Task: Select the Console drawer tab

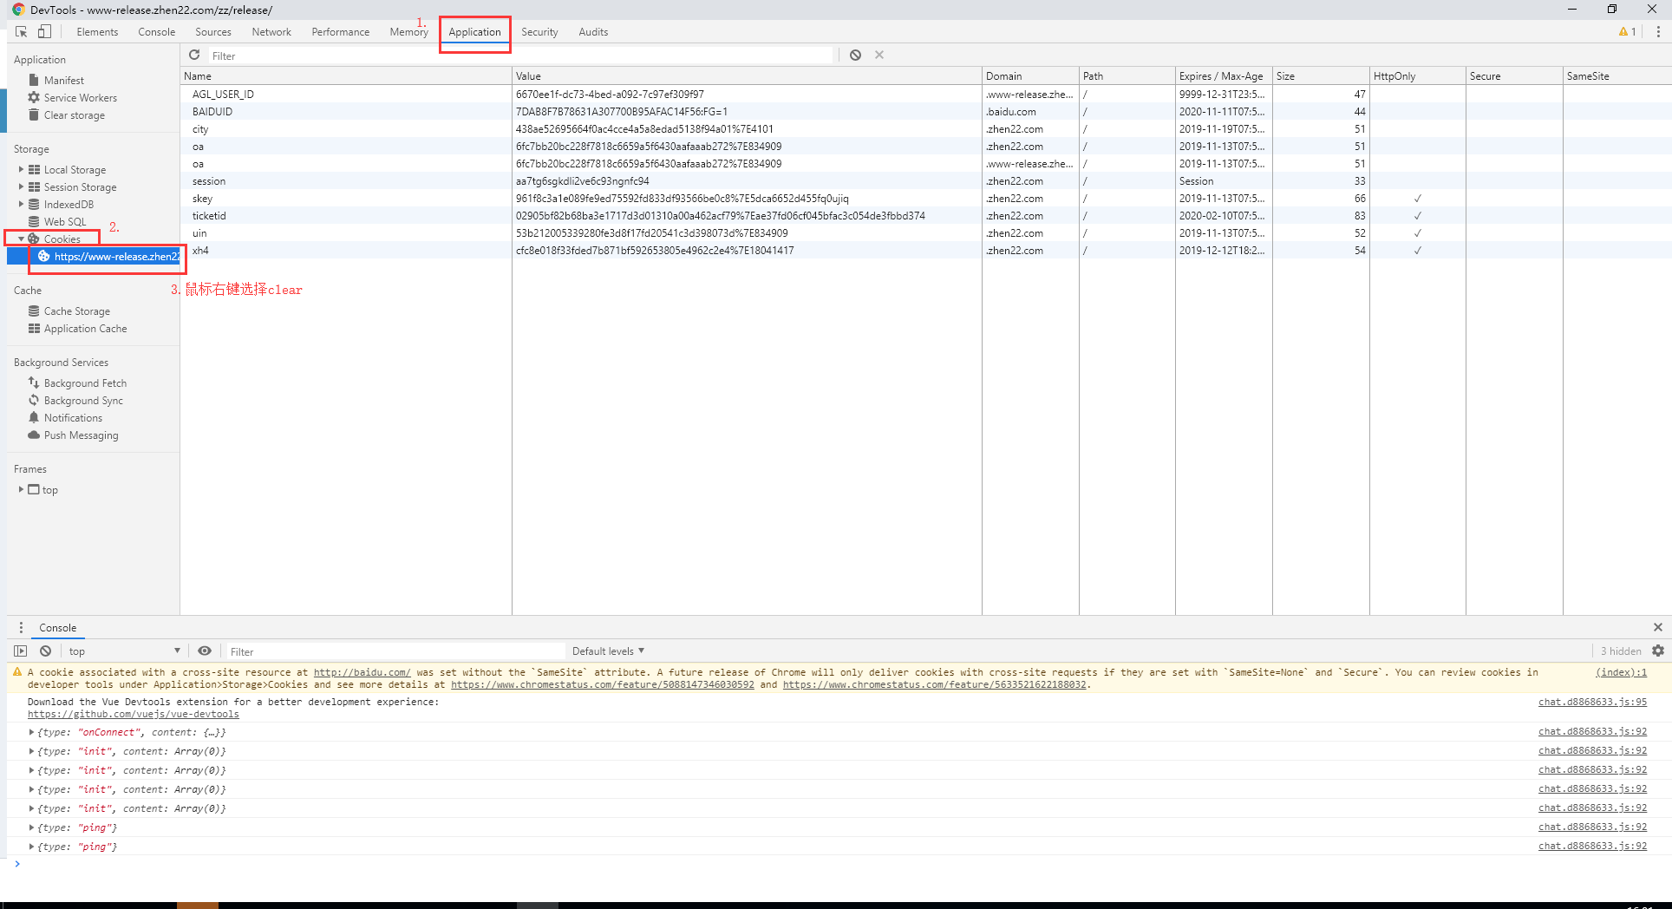Action: [57, 627]
